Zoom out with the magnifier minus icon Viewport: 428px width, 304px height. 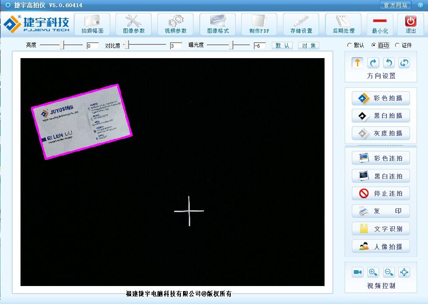[x=389, y=272]
